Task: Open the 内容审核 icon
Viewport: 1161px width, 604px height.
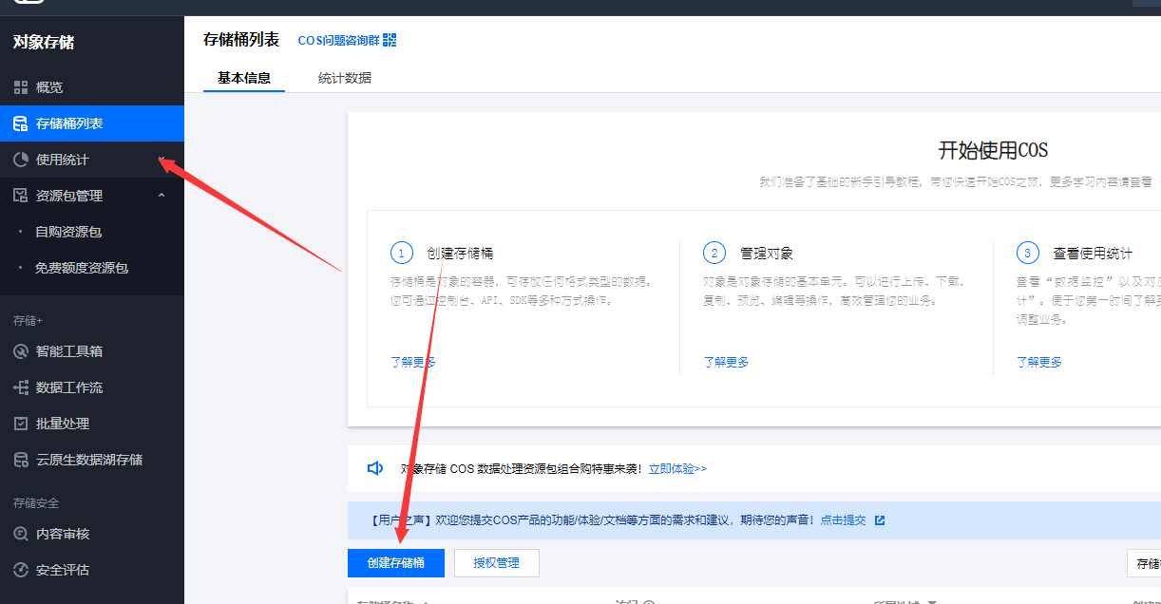Action: click(x=20, y=534)
